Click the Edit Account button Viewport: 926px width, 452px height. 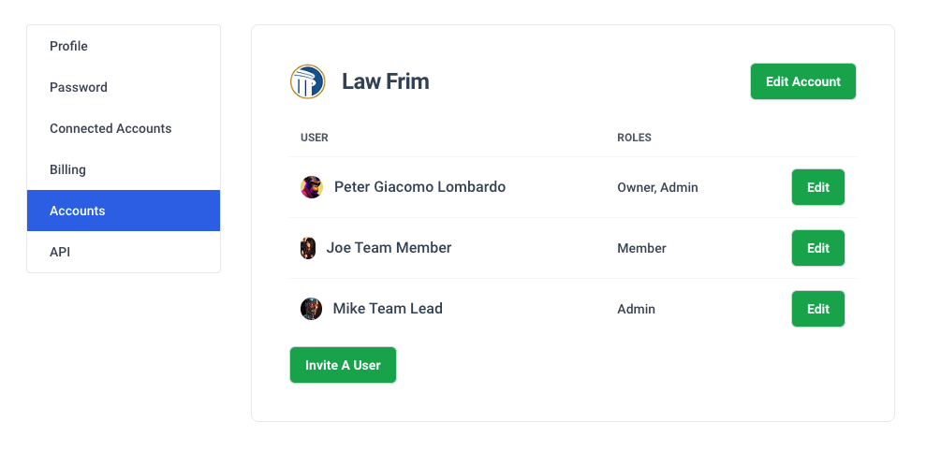pos(803,81)
